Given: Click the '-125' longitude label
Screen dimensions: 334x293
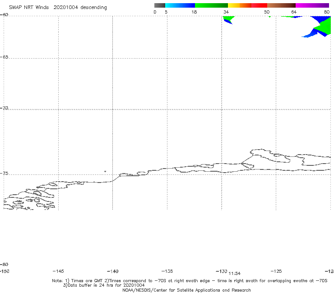Looking at the screenshot, I should [276, 271].
